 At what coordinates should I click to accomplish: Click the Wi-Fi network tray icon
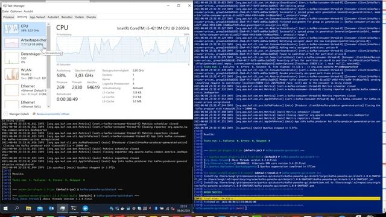point(168,209)
